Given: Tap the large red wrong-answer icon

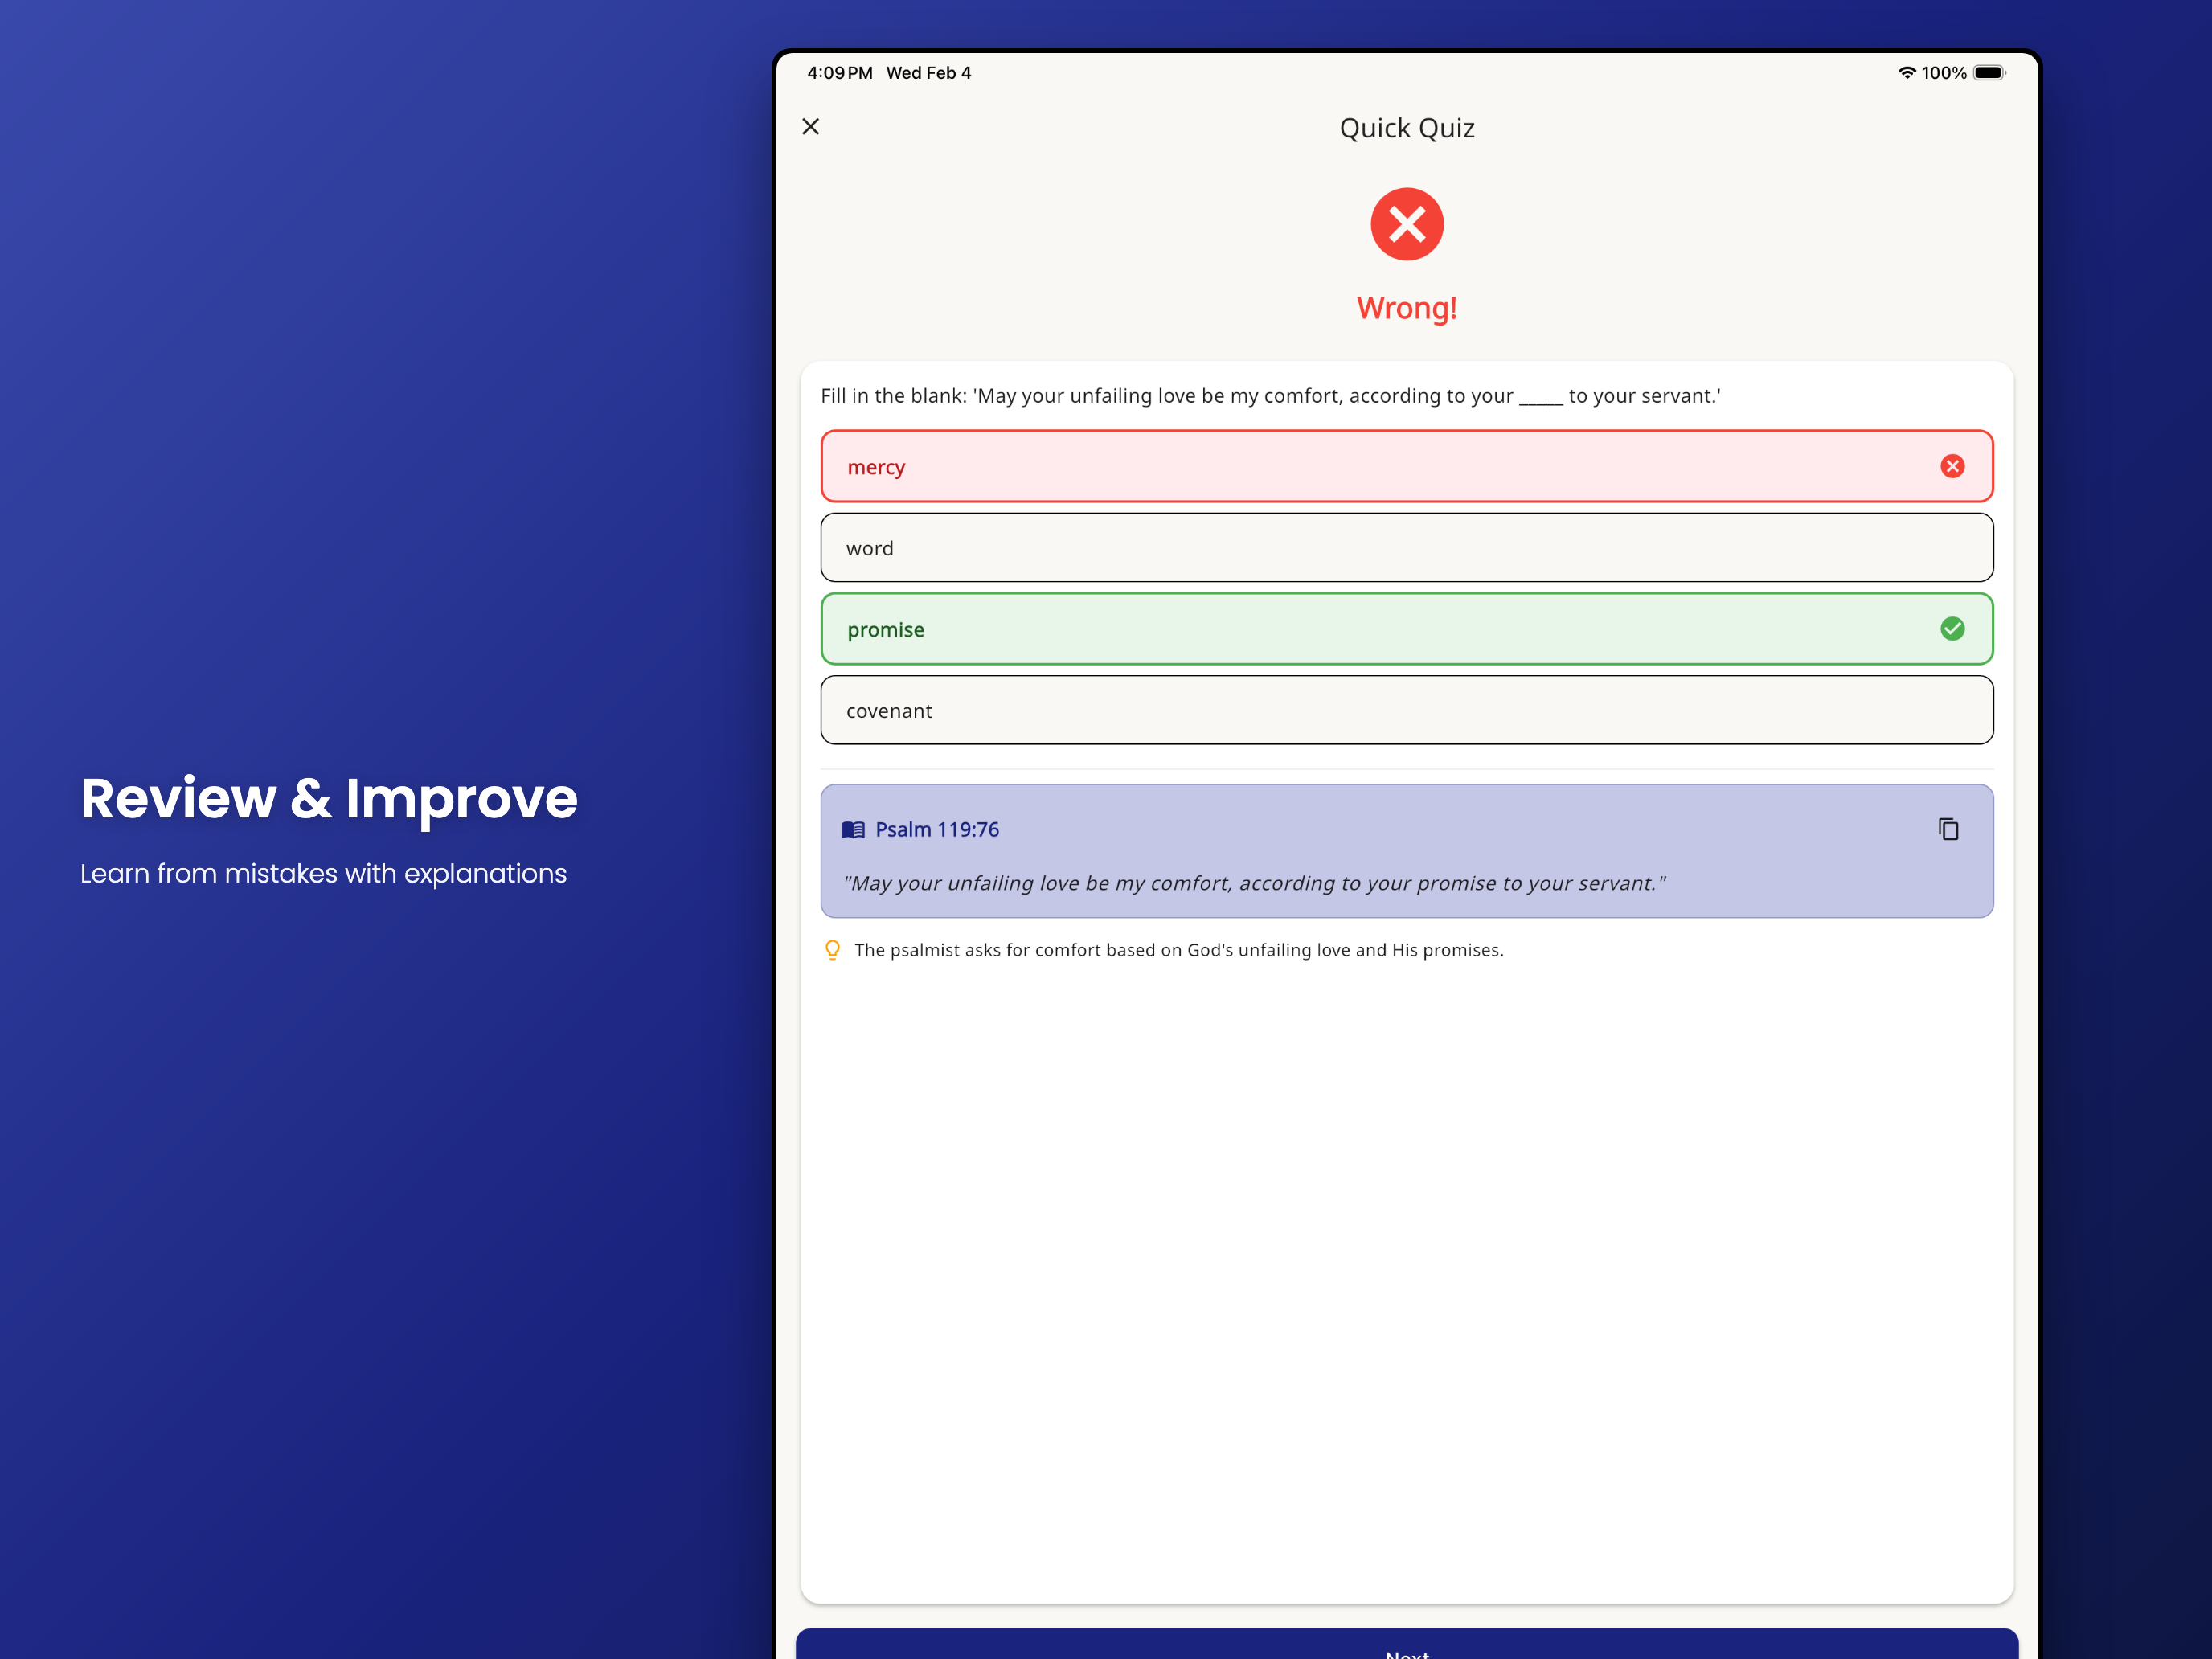Looking at the screenshot, I should pos(1406,224).
